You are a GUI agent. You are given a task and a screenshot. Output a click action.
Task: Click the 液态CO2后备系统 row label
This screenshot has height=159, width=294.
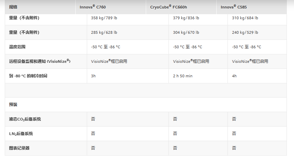[25, 119]
